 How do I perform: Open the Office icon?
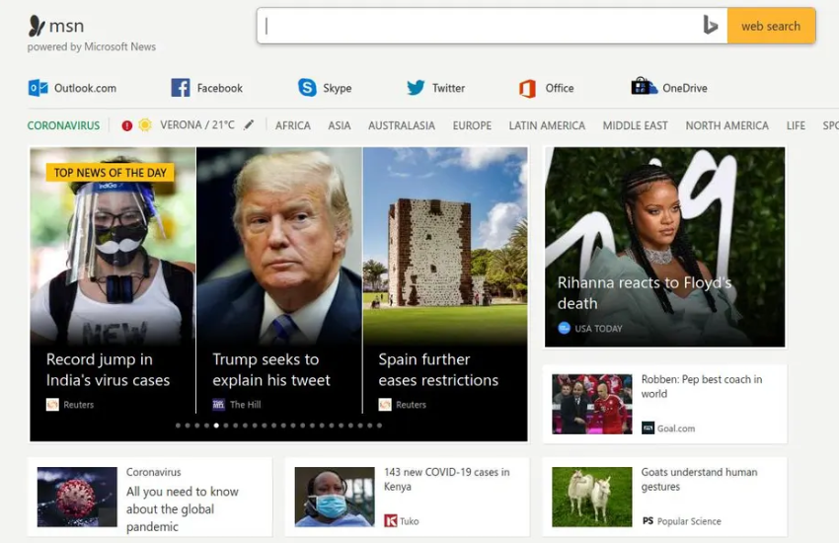click(528, 88)
